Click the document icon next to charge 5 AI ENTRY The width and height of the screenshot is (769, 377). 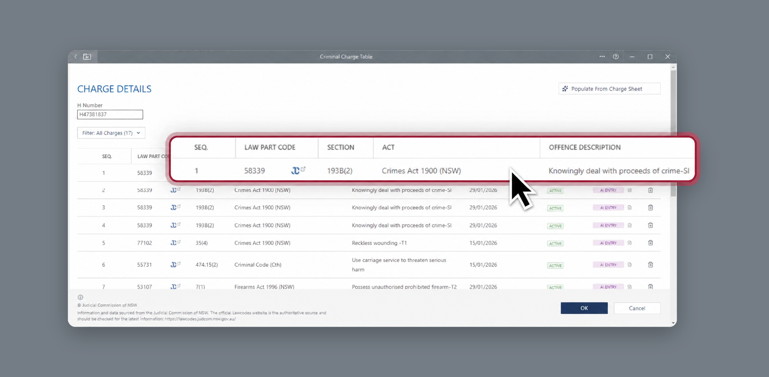tap(630, 243)
